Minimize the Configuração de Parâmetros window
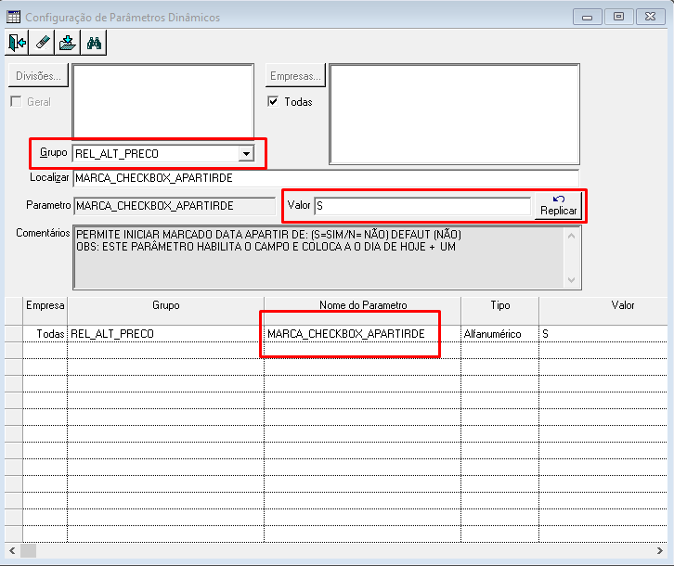This screenshot has height=566, width=674. coord(587,18)
